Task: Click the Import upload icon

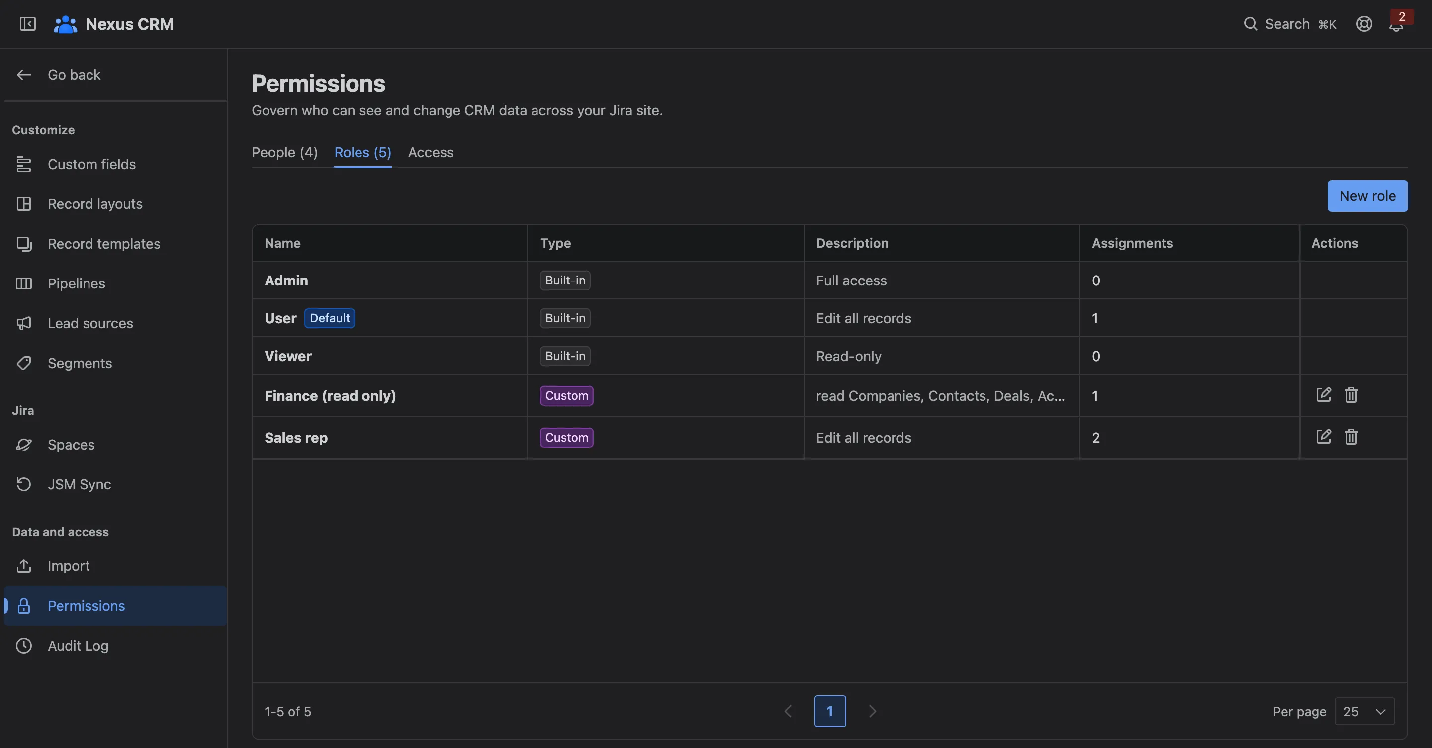Action: (24, 566)
